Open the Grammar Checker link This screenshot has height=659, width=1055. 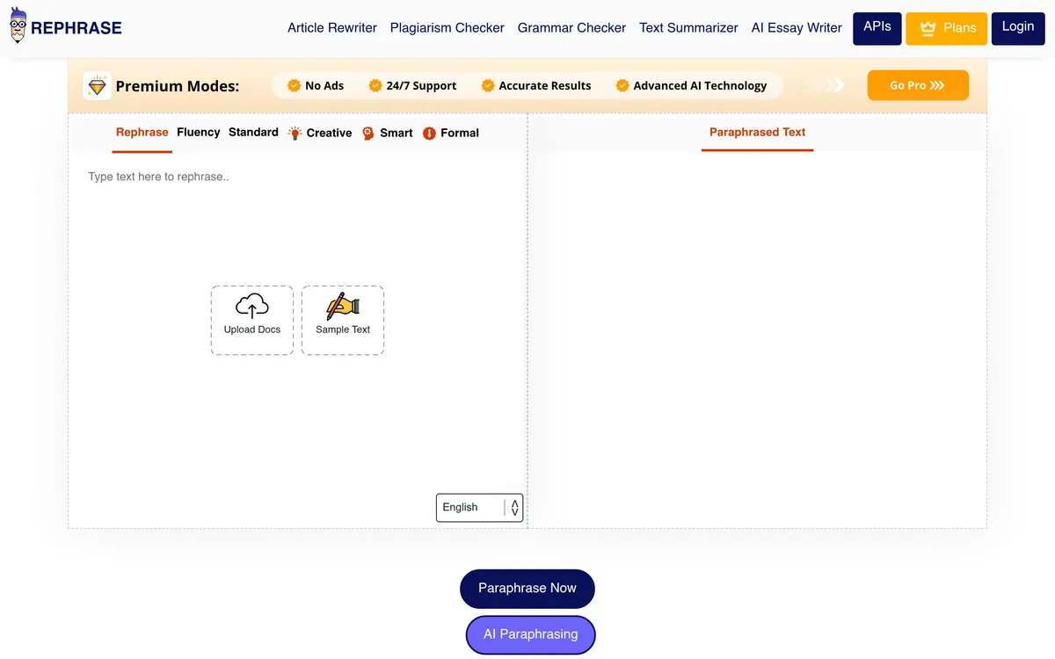pos(571,27)
